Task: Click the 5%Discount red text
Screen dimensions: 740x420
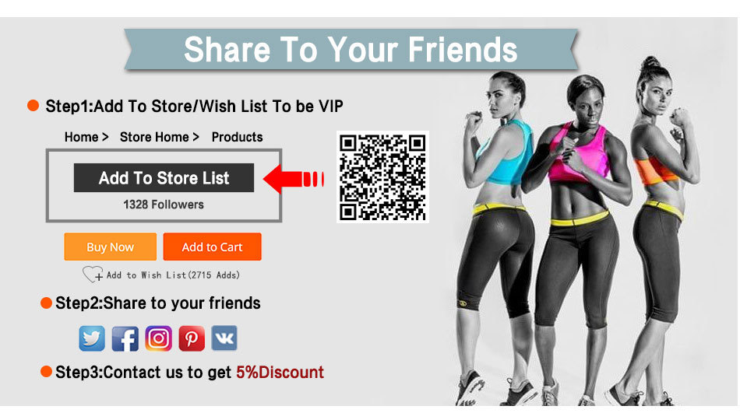Action: pos(280,373)
